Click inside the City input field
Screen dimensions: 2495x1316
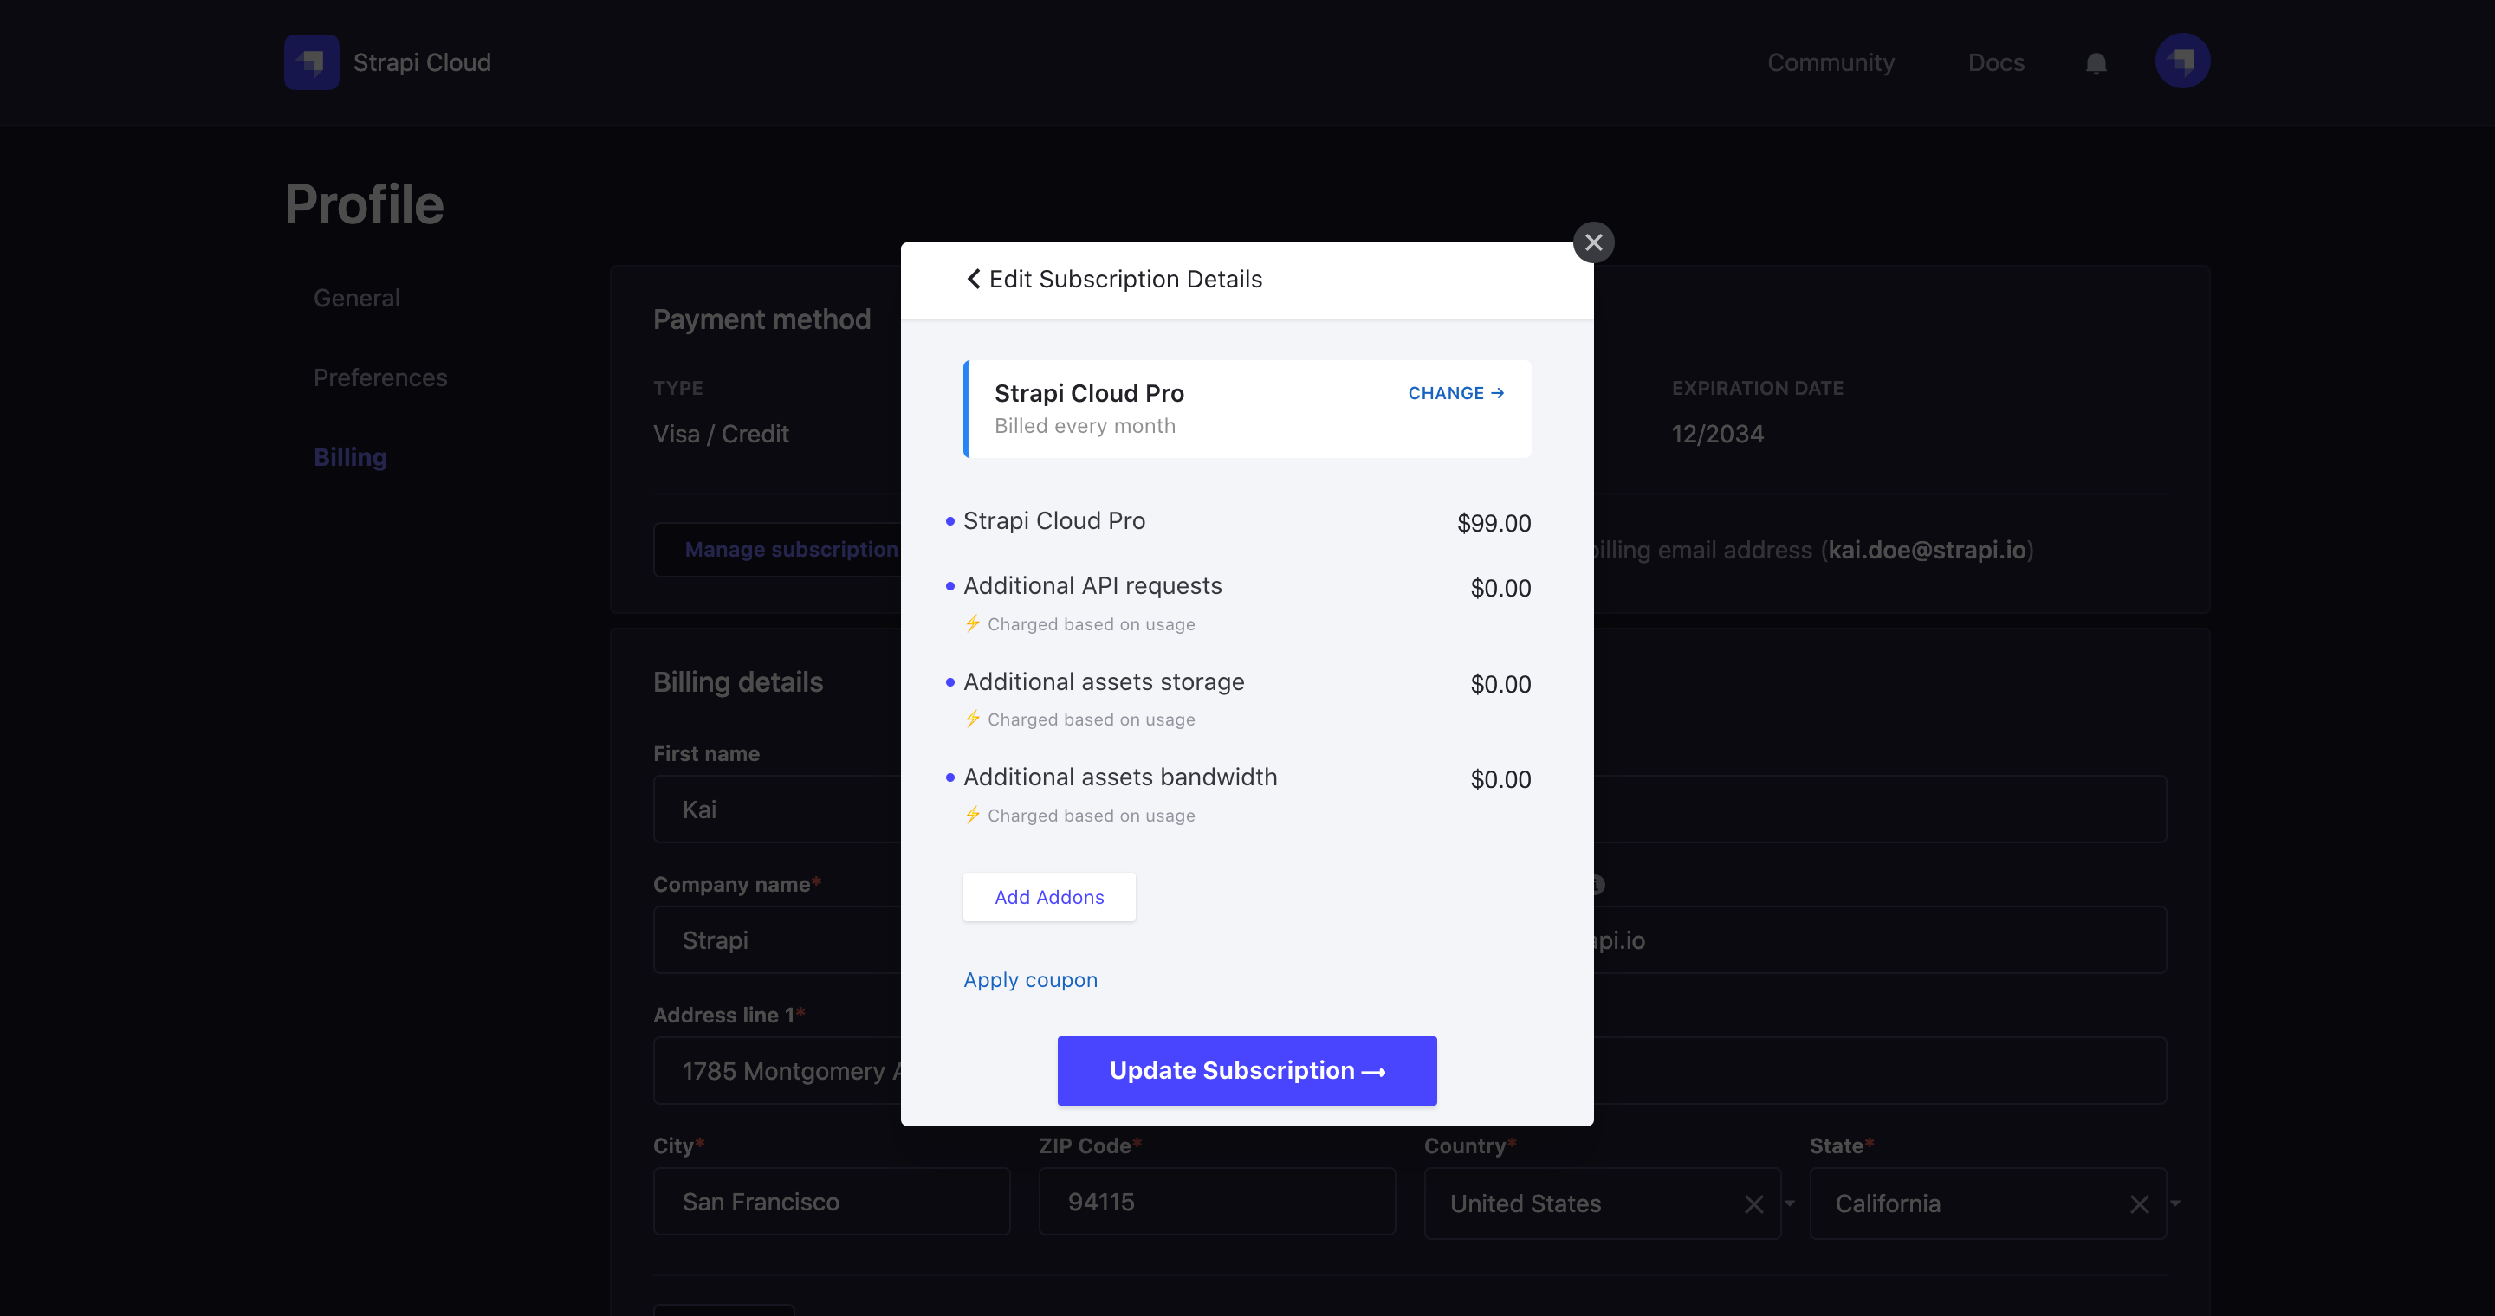click(x=831, y=1202)
